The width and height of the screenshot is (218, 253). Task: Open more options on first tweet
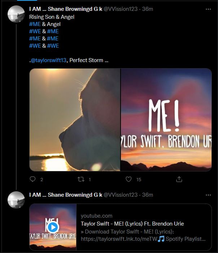208,9
